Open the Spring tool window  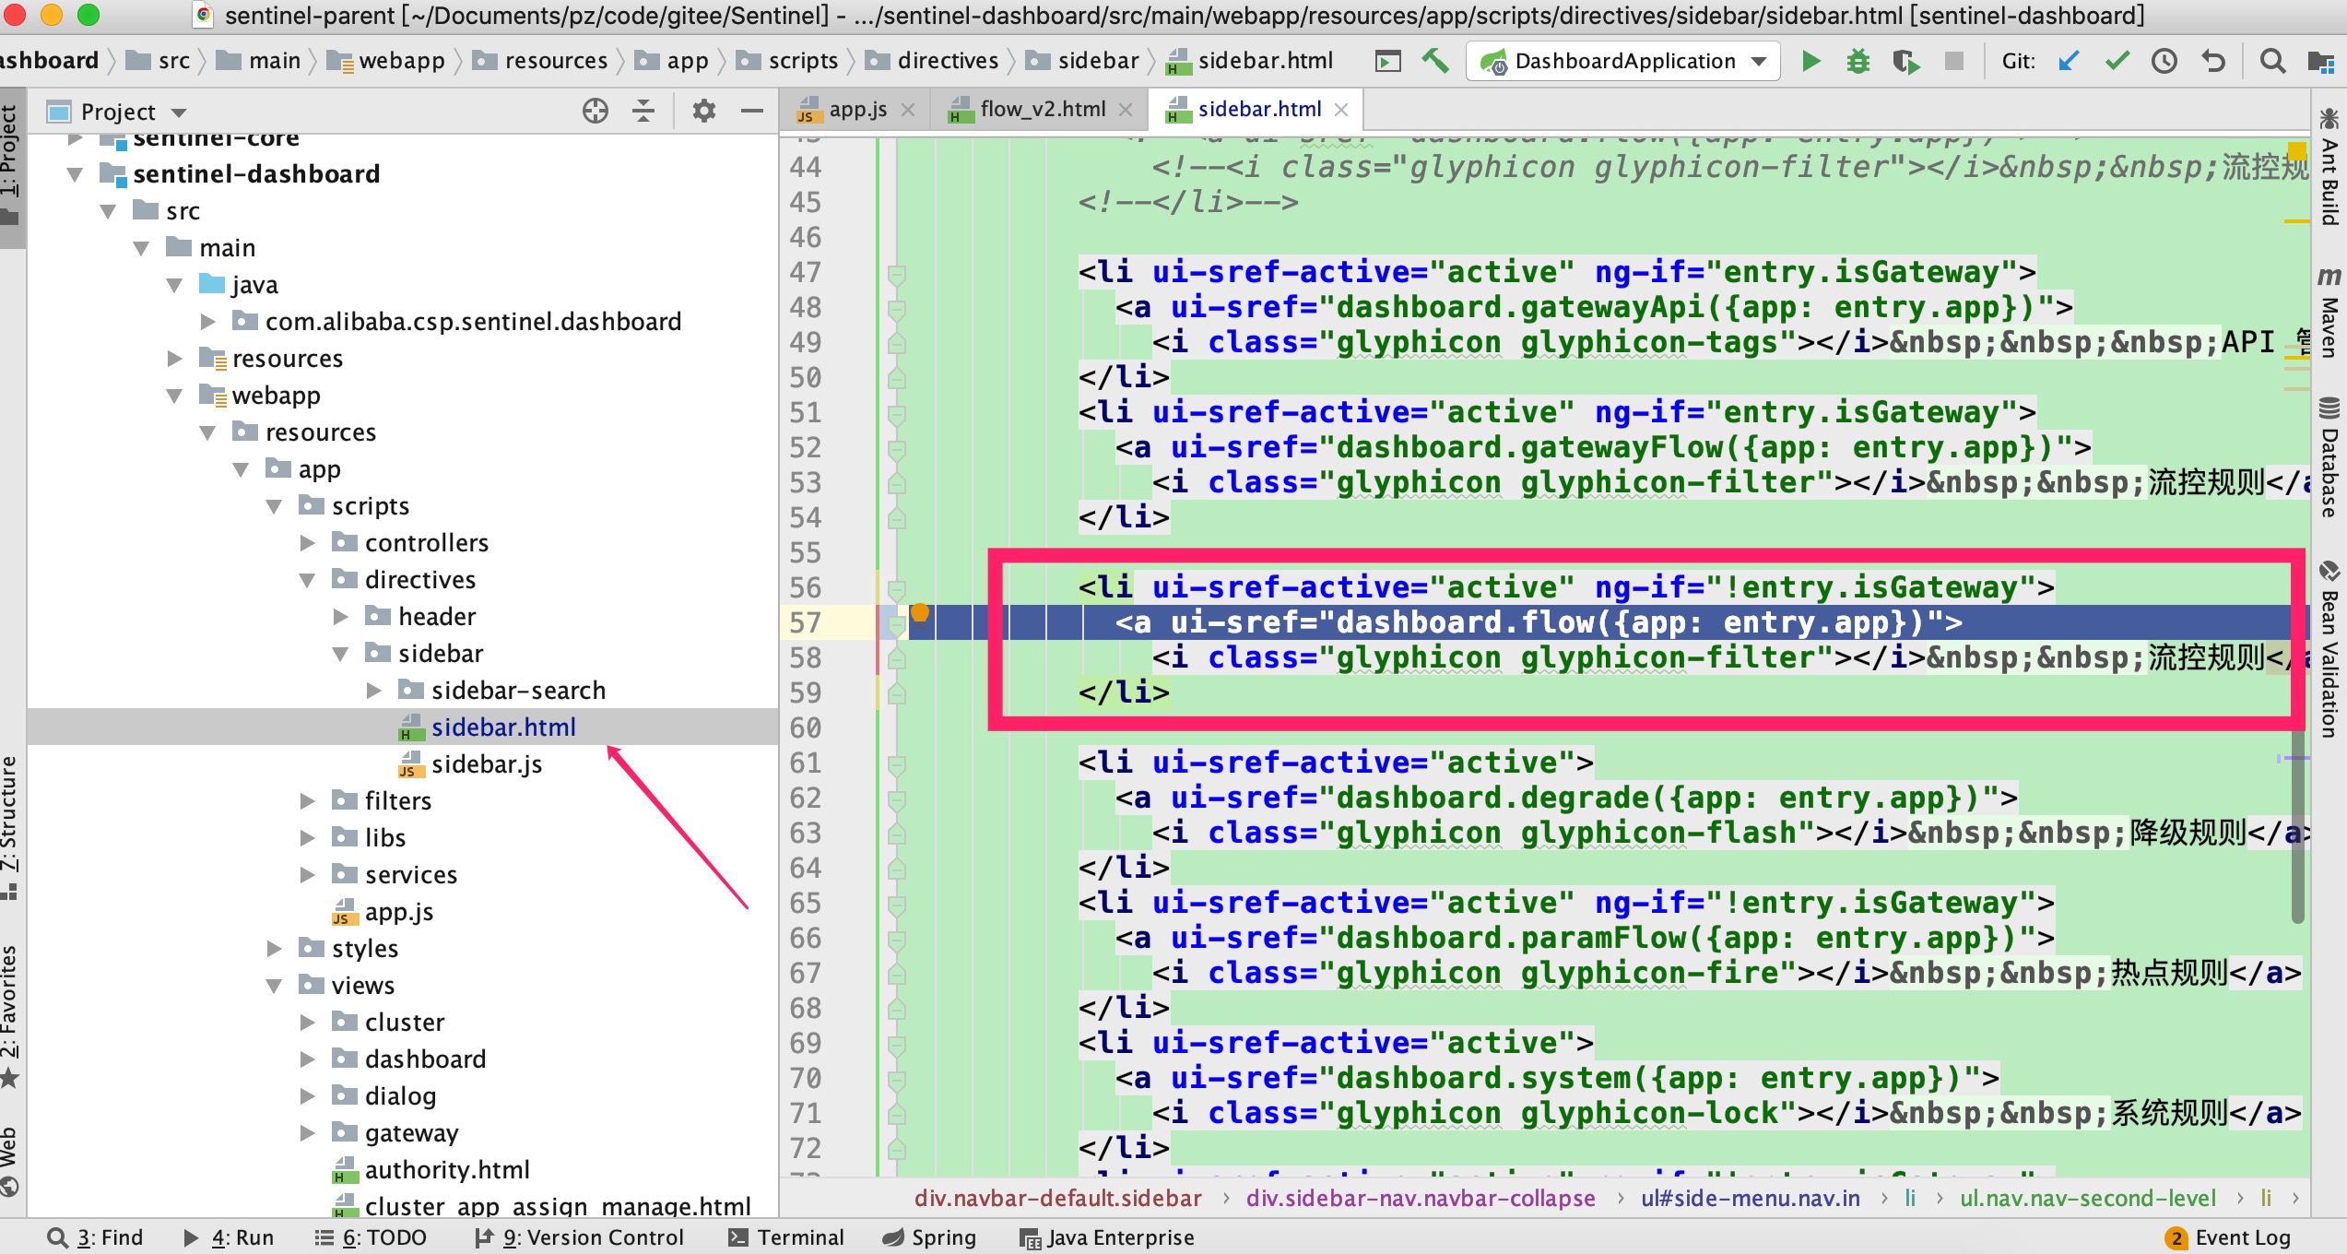[929, 1237]
